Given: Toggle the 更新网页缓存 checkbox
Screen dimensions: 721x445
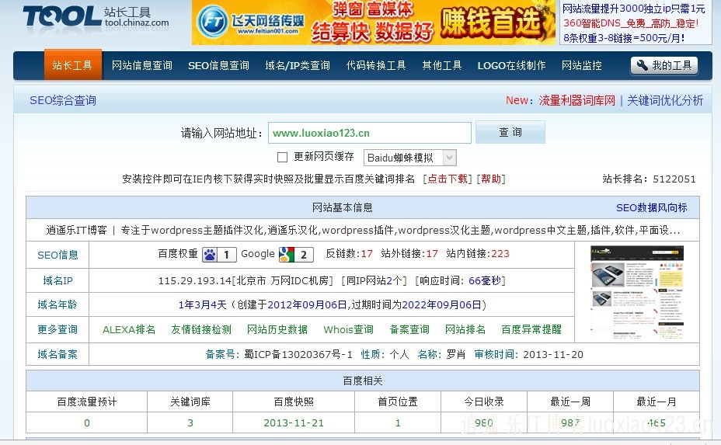Looking at the screenshot, I should [282, 157].
